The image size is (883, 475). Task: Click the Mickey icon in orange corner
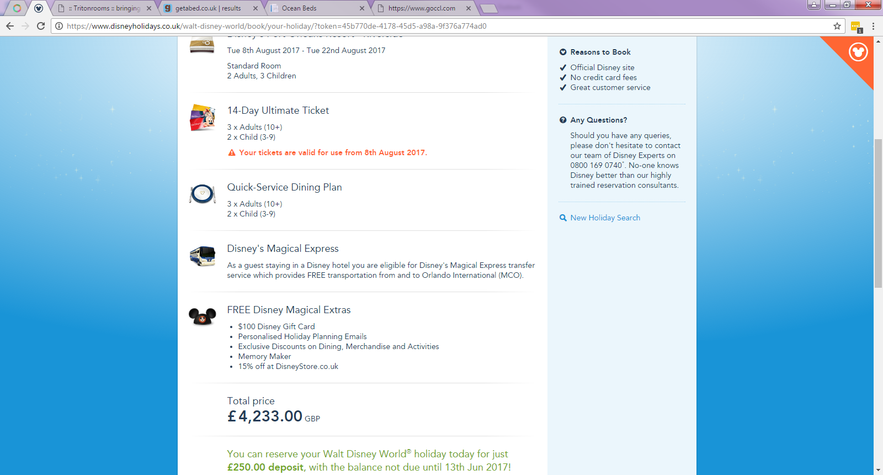[x=858, y=52]
